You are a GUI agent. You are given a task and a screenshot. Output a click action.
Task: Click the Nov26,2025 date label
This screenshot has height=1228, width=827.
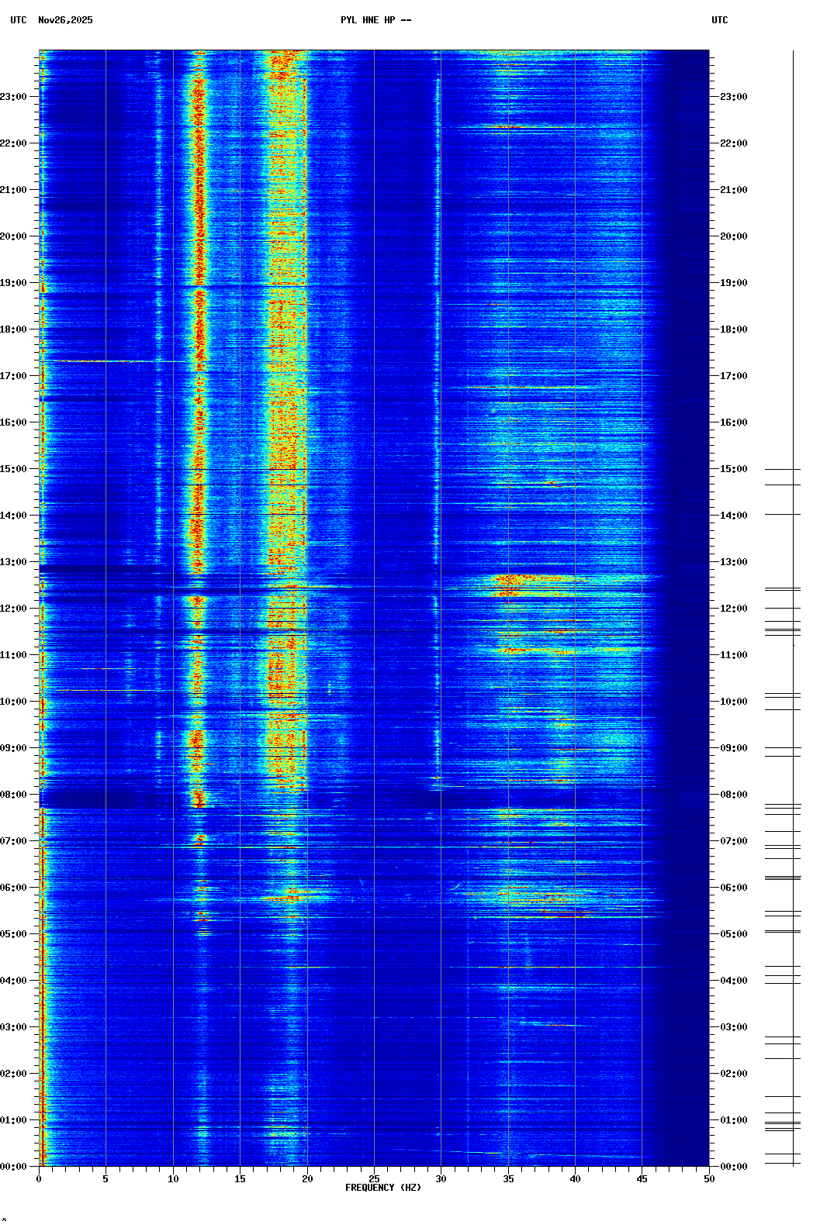click(x=65, y=20)
